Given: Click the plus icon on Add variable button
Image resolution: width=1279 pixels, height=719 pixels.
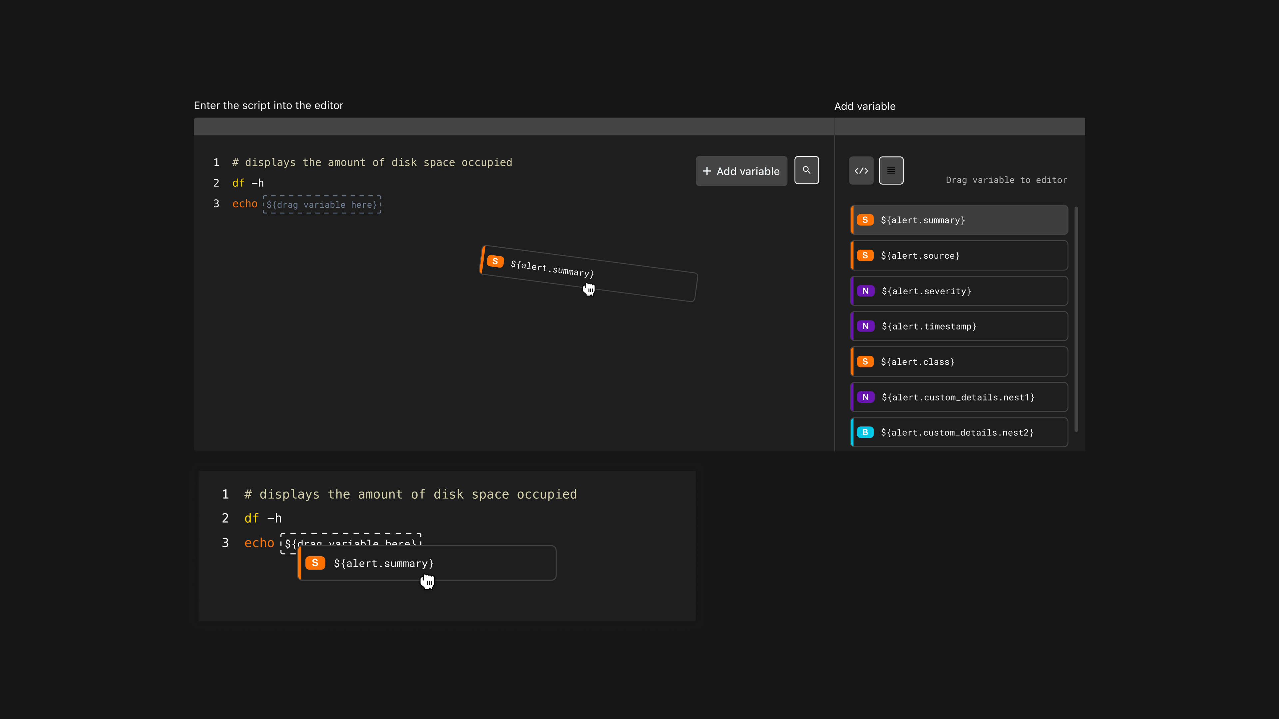Looking at the screenshot, I should click(x=707, y=171).
